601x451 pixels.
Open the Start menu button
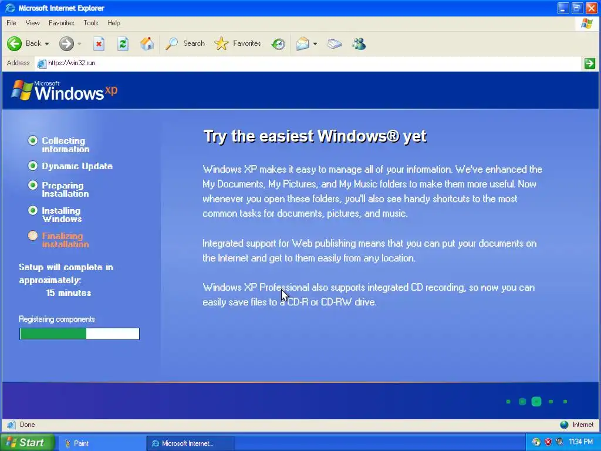27,443
